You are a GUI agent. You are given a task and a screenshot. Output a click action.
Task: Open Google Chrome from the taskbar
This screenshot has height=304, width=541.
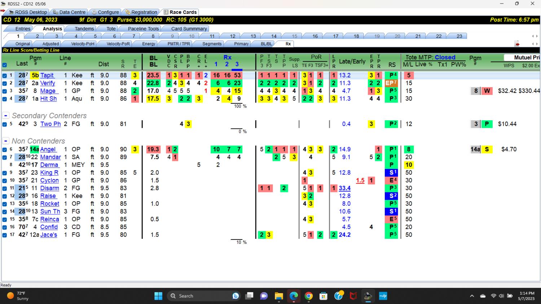(x=309, y=296)
